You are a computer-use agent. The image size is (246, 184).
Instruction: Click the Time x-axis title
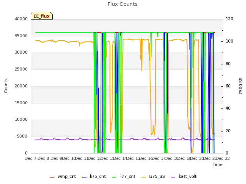218,164
